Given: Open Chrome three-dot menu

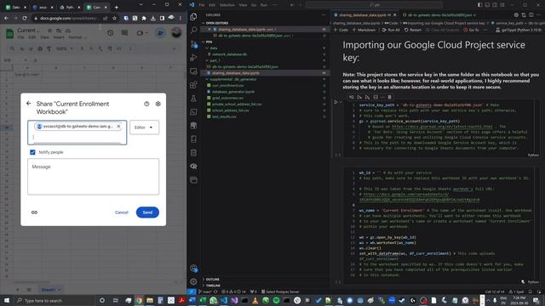Looking at the screenshot, I should click(x=181, y=18).
